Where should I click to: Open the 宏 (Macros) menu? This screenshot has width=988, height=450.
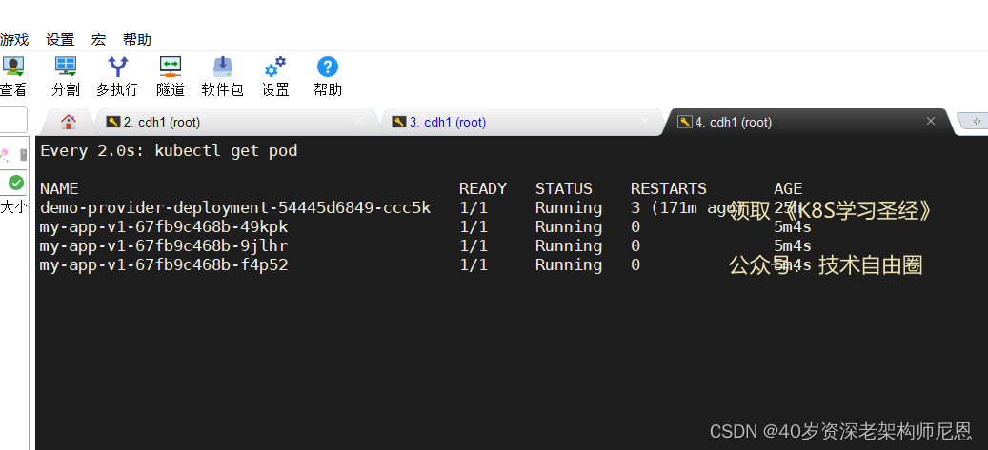point(98,40)
